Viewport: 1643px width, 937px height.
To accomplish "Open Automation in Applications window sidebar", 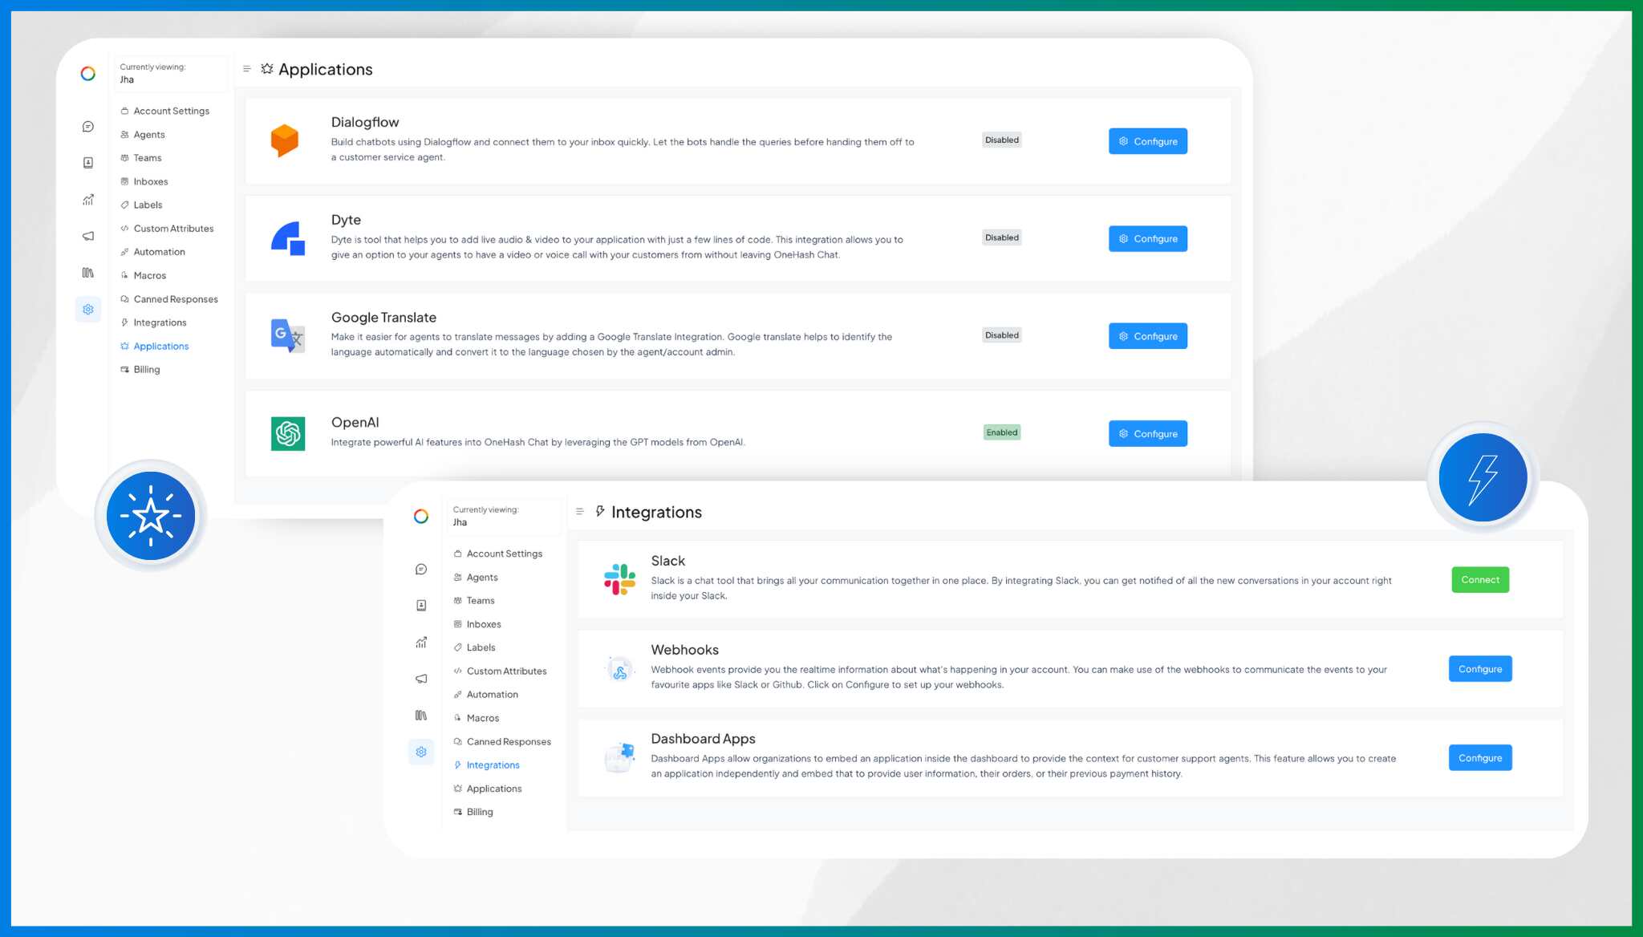I will coord(153,252).
